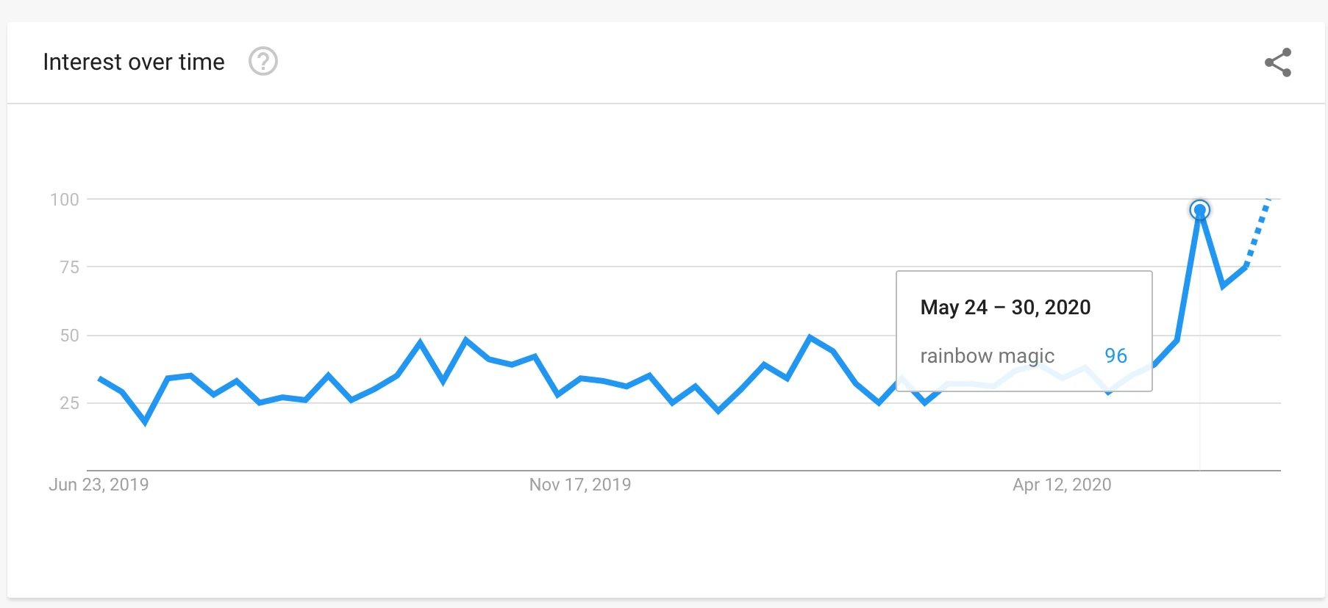The image size is (1328, 608).
Task: Click the Nov 17, 2019 axis label
Action: (x=580, y=485)
